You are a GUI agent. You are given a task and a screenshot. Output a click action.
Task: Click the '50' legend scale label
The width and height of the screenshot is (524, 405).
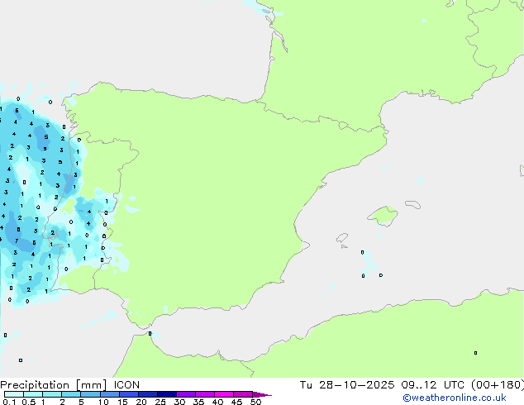[255, 402]
